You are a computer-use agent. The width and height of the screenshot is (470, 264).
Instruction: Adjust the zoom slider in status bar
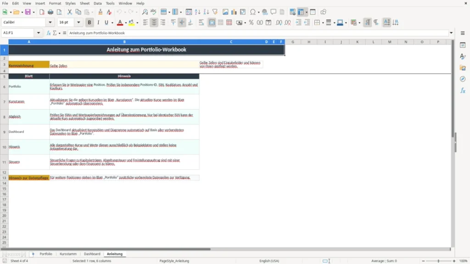pos(438,261)
